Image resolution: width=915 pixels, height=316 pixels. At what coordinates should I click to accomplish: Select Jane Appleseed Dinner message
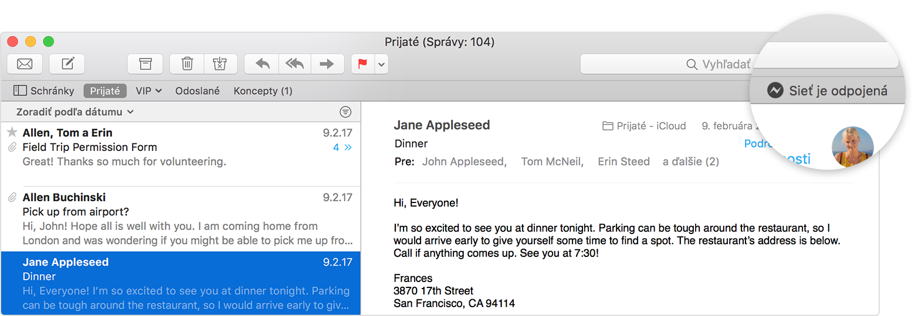coord(181,284)
